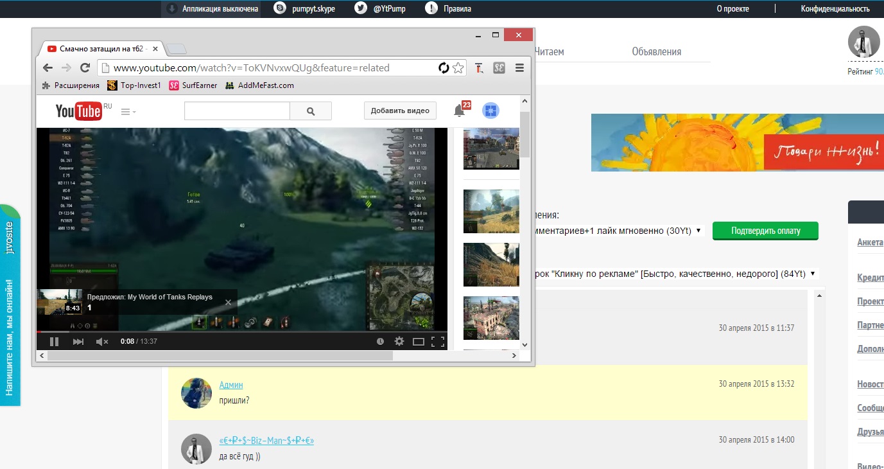Click the Подтвердить оплату button

point(765,231)
